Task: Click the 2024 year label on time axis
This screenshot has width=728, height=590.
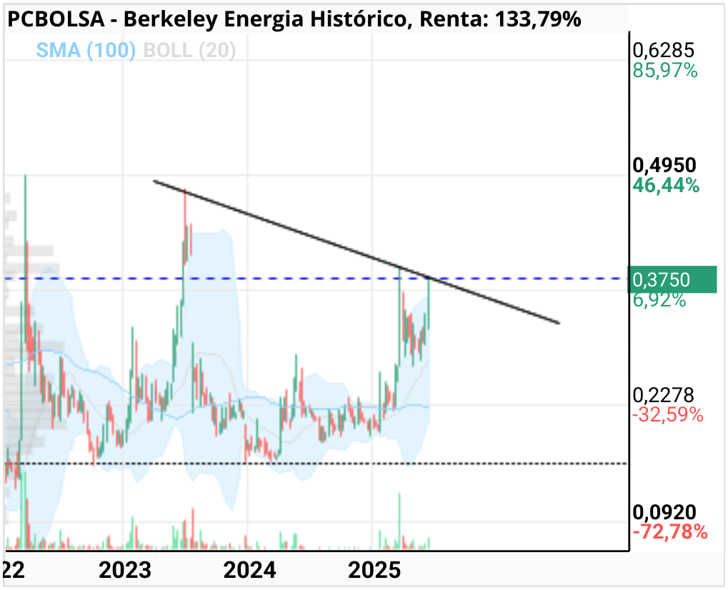Action: 250,570
